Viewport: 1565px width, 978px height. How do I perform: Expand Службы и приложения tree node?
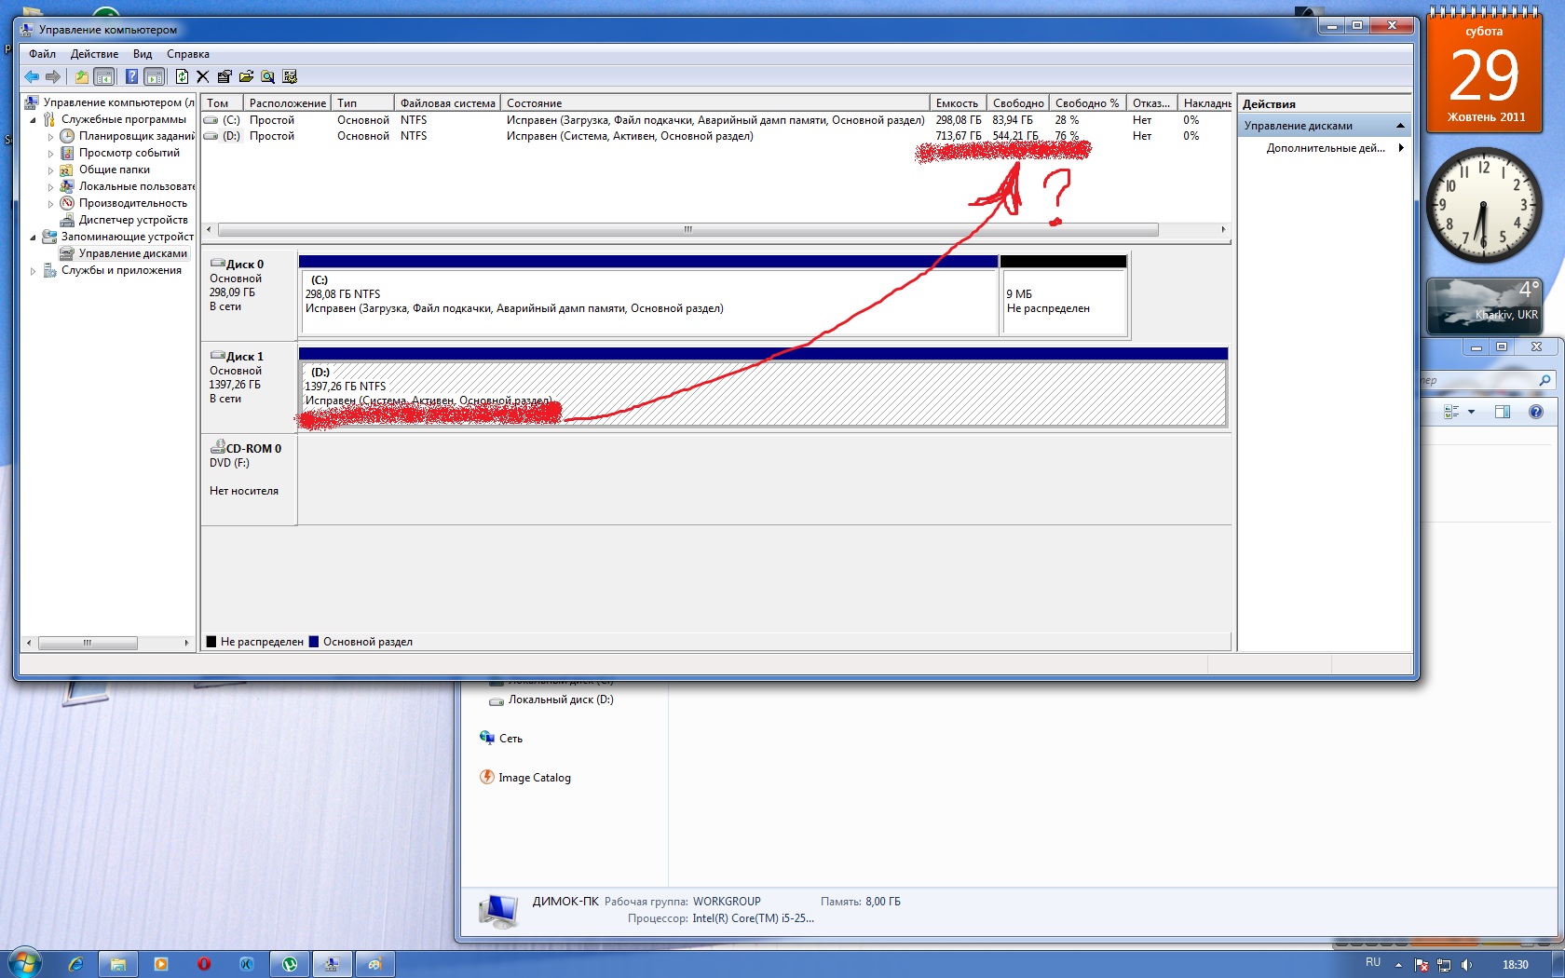(34, 271)
